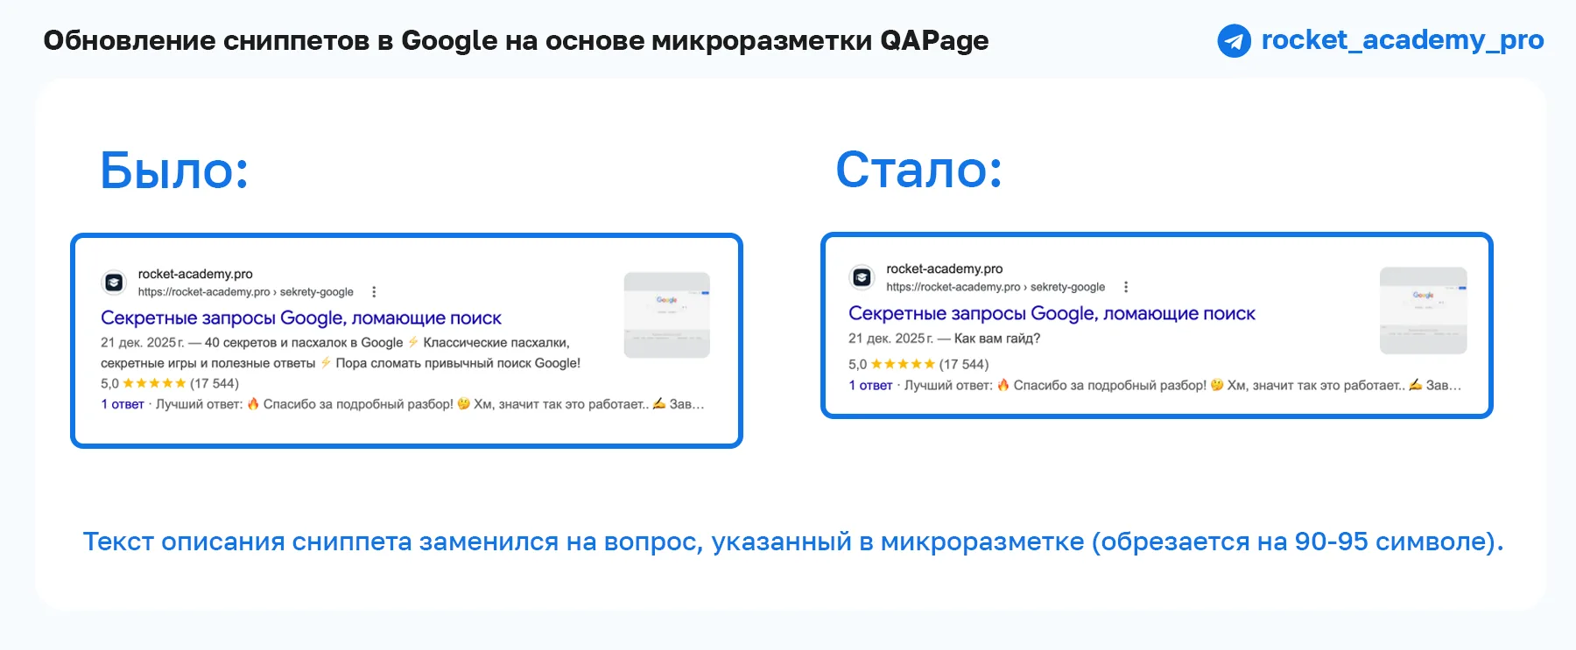
Task: Click the thumbnail image in Стало snippet
Action: click(1423, 311)
